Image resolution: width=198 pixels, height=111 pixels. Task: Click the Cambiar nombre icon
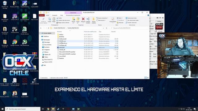(88, 20)
